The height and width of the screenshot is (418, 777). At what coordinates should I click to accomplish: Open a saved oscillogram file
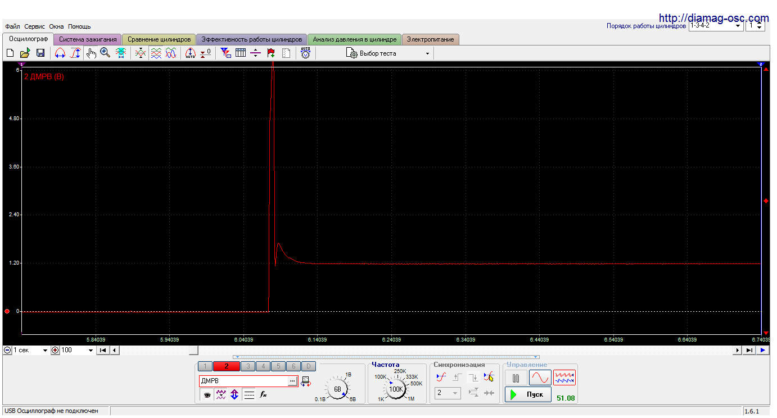(25, 53)
